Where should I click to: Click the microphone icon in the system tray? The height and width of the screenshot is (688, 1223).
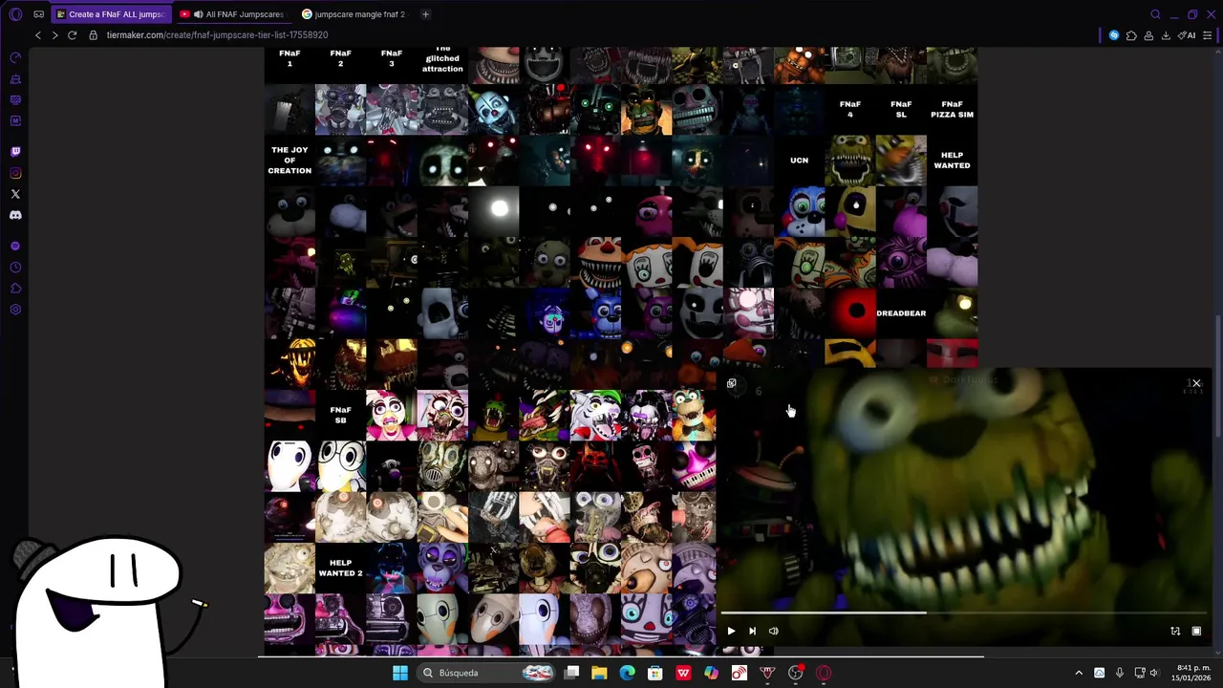coord(1119,673)
